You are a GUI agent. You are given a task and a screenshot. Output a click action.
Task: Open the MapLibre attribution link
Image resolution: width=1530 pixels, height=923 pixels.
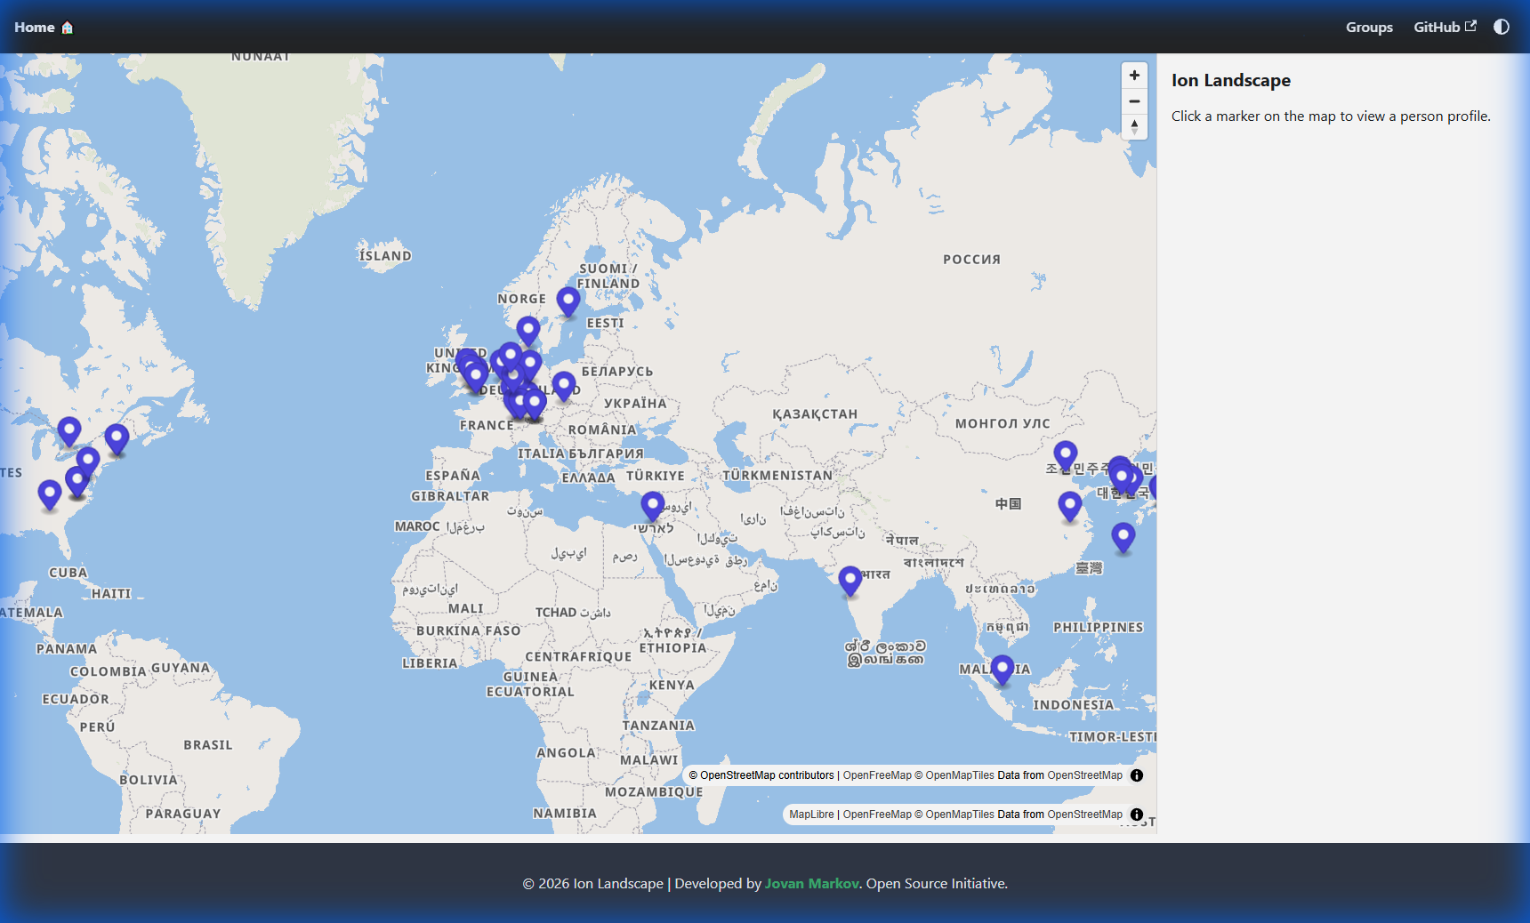(811, 815)
